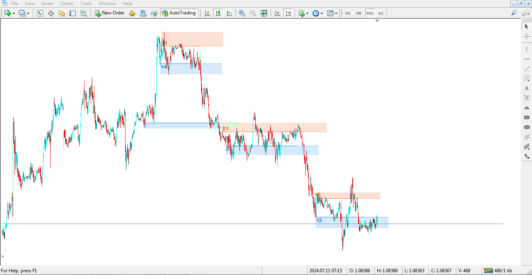Toggle the AutoTrading button
The width and height of the screenshot is (532, 275).
[179, 13]
